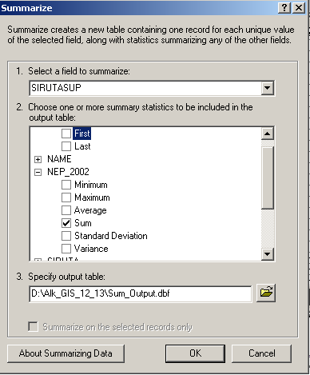Click the help question mark button
Screen dimensions: 310x375
[x=284, y=8]
